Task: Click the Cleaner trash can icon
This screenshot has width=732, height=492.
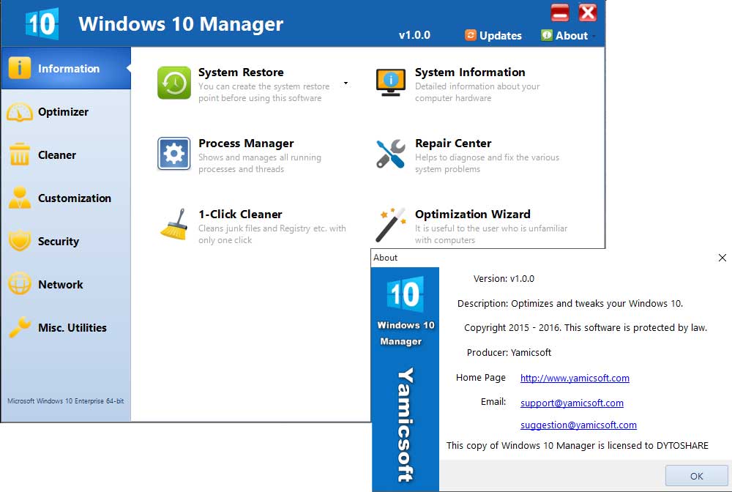Action: pos(20,154)
